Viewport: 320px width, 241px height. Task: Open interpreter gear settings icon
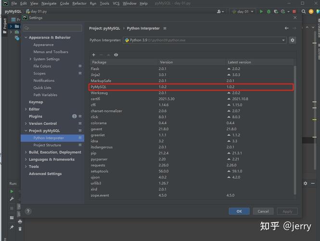(x=293, y=40)
